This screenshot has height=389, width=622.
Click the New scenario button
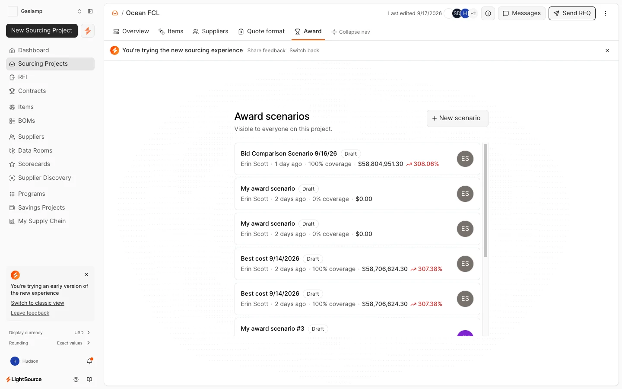coord(457,118)
